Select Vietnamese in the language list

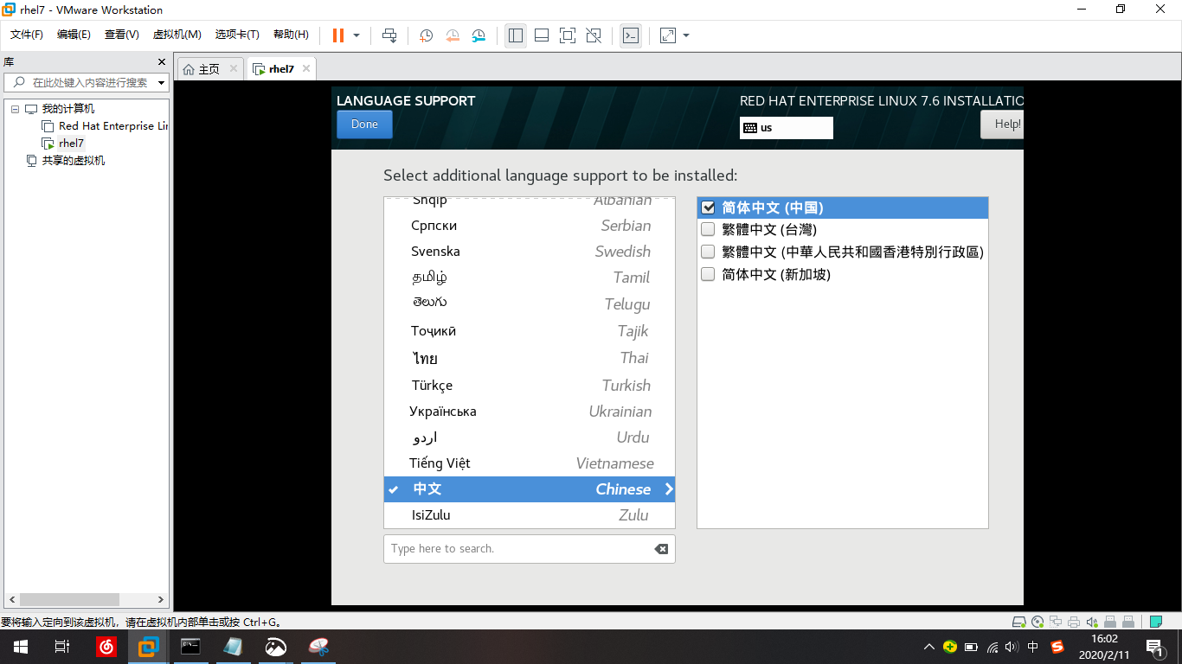tap(530, 463)
